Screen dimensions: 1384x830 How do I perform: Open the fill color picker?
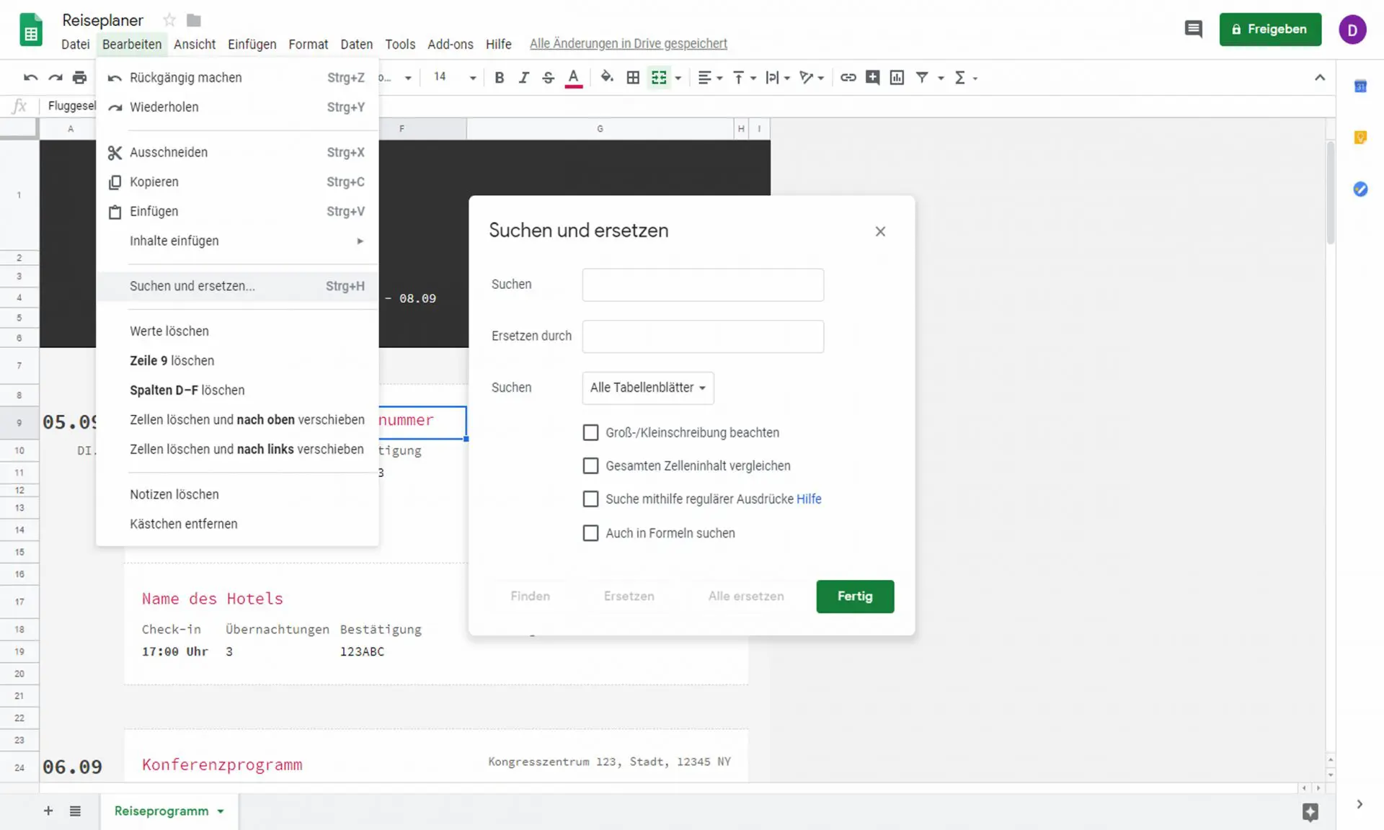607,78
